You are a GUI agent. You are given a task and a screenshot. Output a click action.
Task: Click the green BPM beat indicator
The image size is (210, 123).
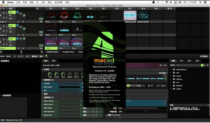tap(46, 56)
